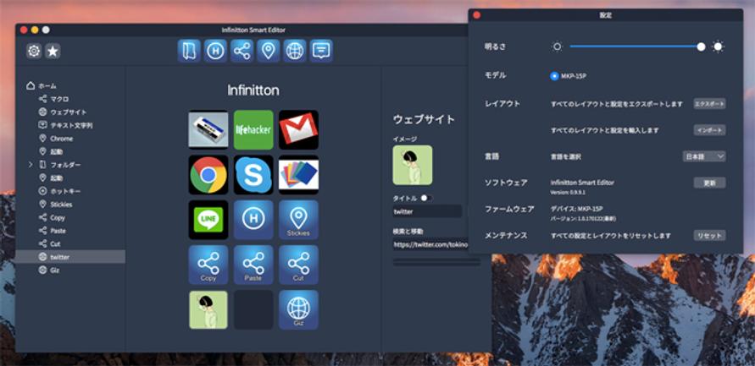Toggle the タイトル switch
The image size is (755, 366).
tap(426, 198)
